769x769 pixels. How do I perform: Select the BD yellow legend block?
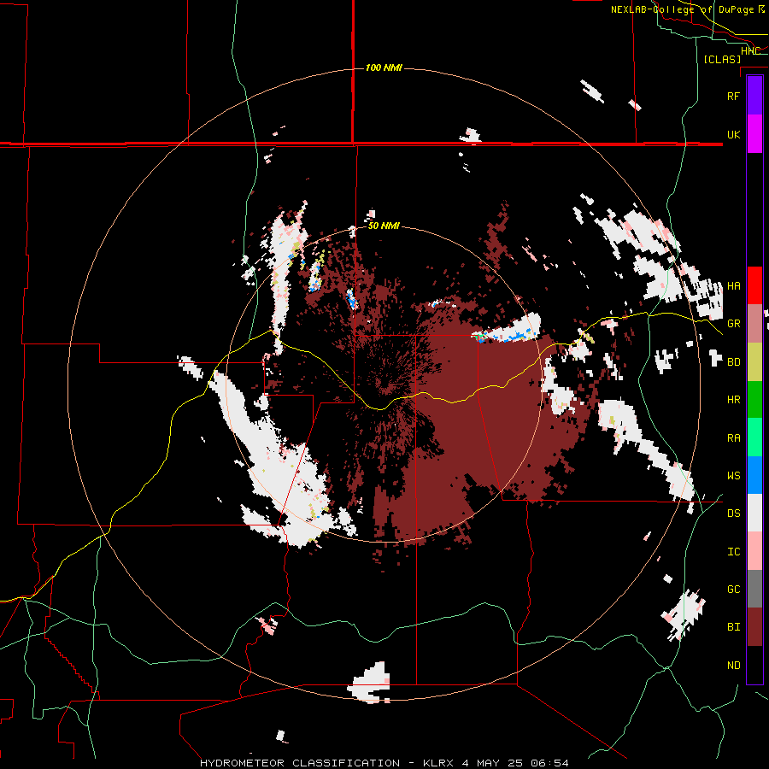point(754,362)
